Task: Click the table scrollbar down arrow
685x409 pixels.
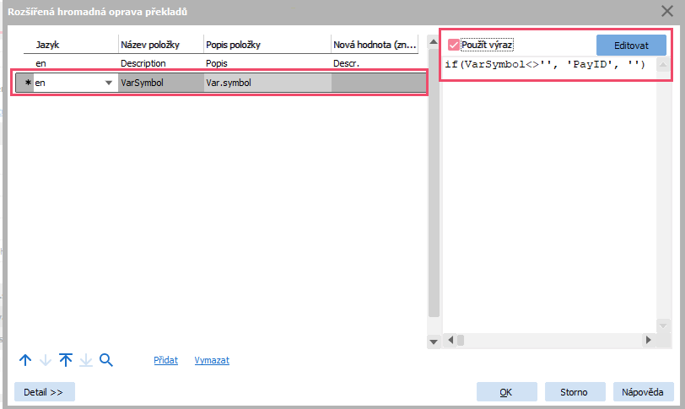Action: click(434, 342)
